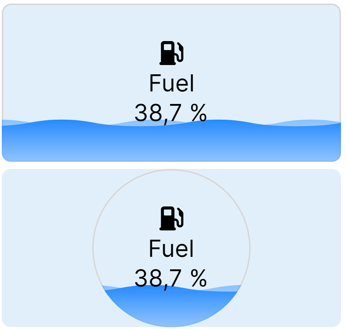Screen dimensions: 346x329
Task: Click the 38,7 % value in the top card
Action: 170,112
